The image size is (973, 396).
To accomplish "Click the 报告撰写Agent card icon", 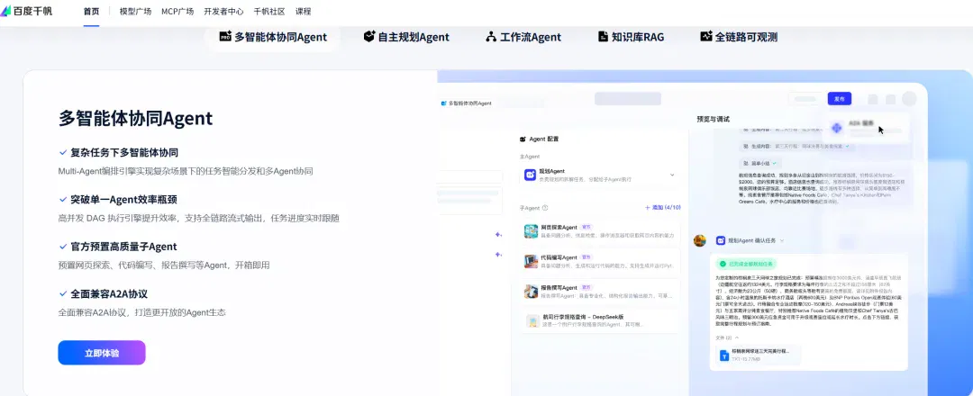I will point(531,292).
